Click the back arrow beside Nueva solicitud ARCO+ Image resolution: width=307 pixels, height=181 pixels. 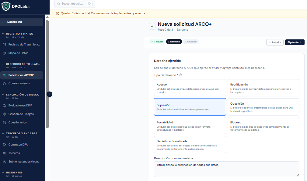[x=152, y=26]
